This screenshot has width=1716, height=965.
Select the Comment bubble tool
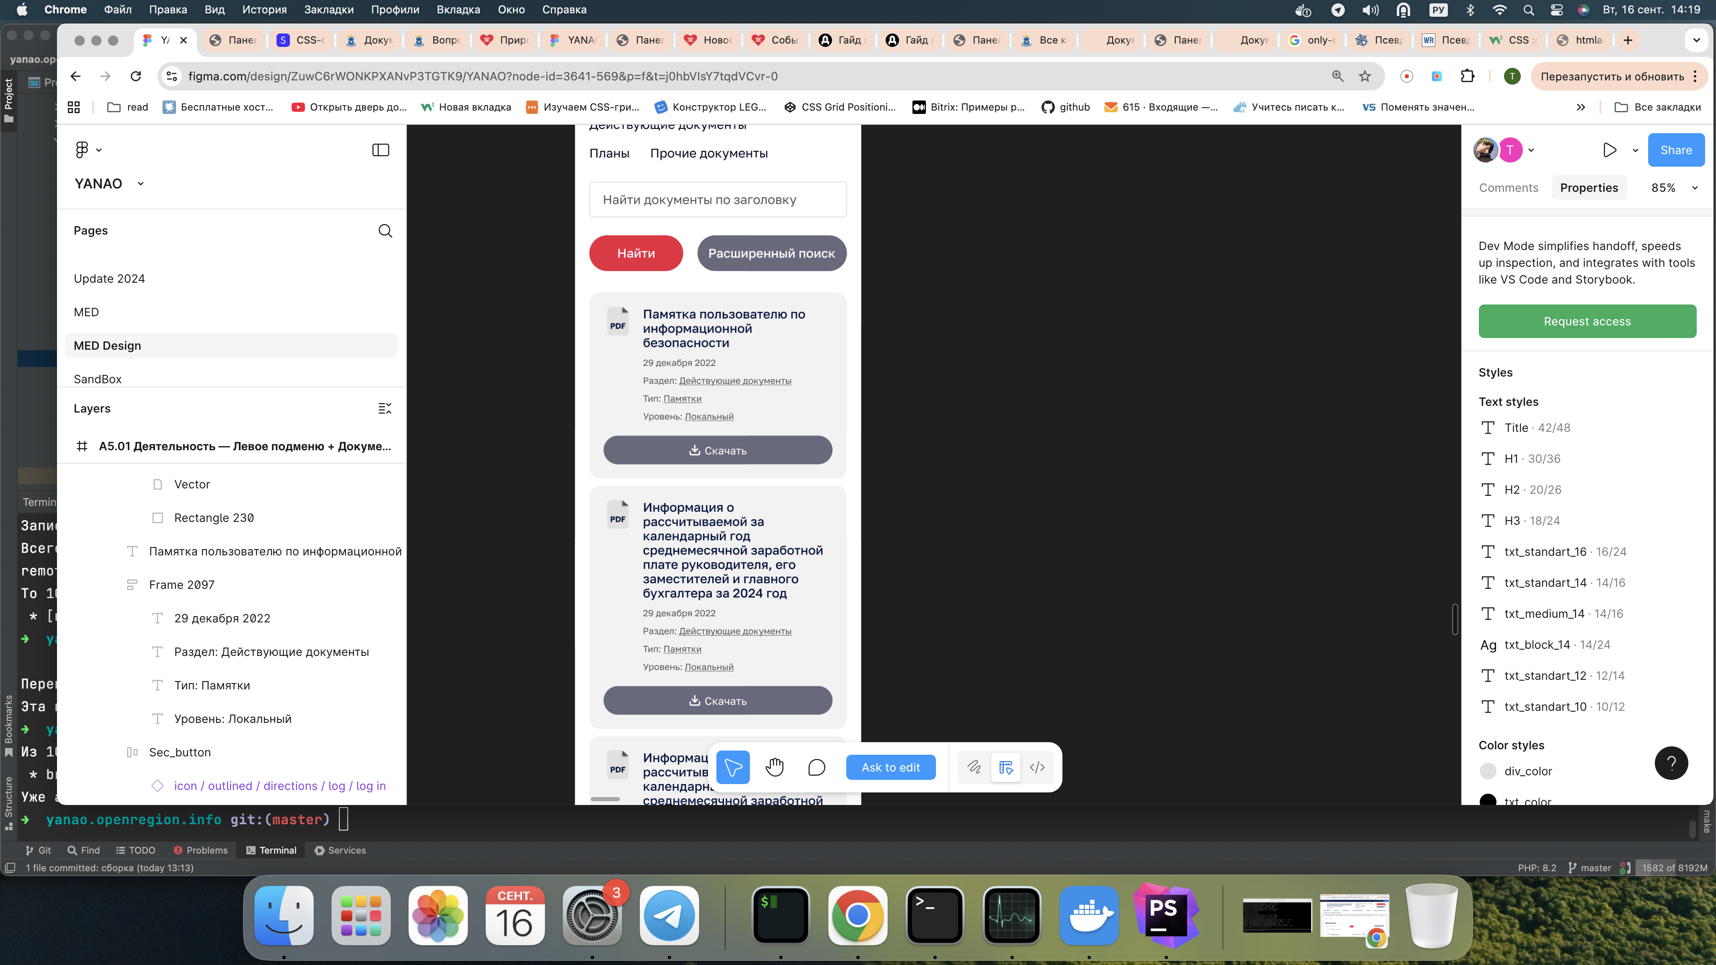coord(816,767)
